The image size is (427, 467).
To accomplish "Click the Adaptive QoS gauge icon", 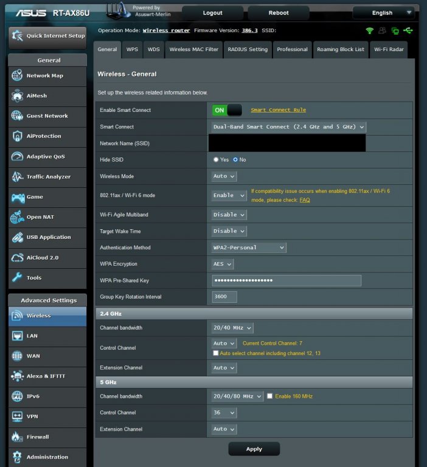I will pyautogui.click(x=17, y=156).
